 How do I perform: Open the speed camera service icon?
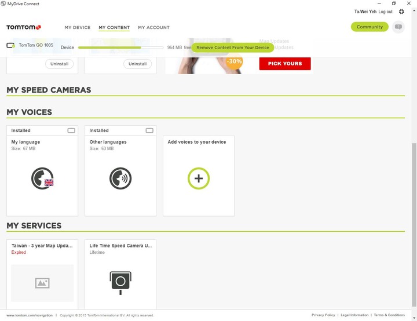point(120,283)
